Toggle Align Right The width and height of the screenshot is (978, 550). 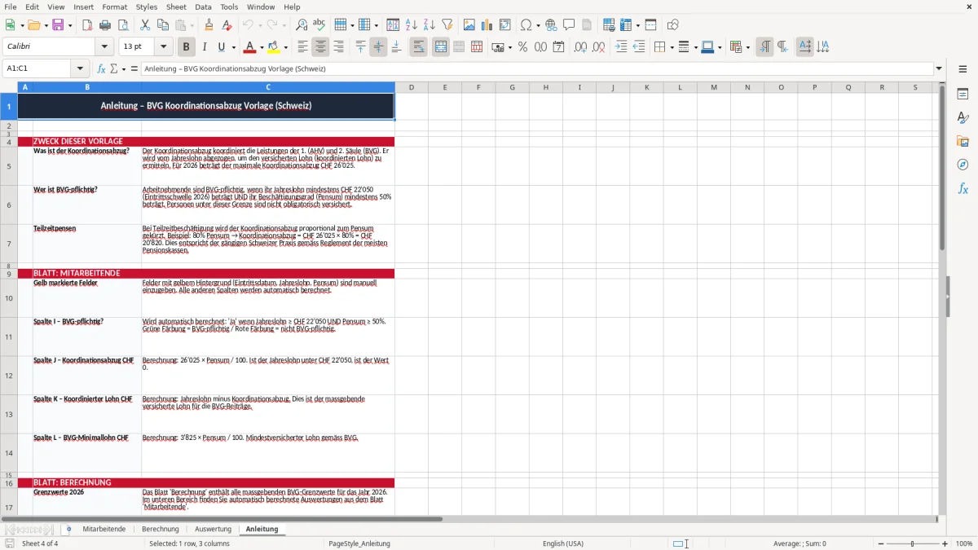point(338,47)
